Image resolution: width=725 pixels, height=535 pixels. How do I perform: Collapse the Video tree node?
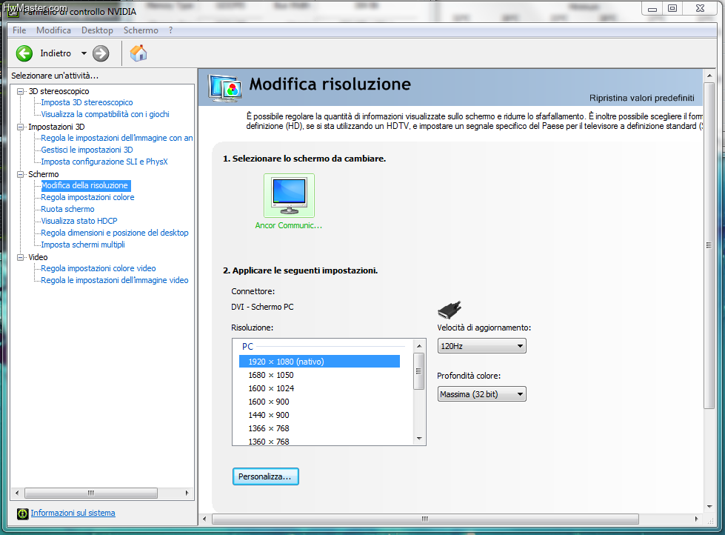click(20, 257)
